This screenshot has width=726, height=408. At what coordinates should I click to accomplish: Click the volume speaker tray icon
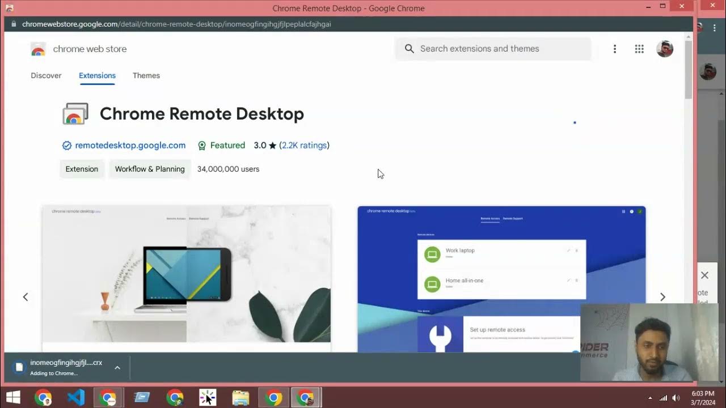coord(676,398)
